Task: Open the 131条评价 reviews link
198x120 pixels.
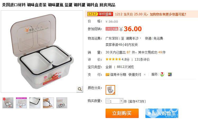Action: (142, 59)
